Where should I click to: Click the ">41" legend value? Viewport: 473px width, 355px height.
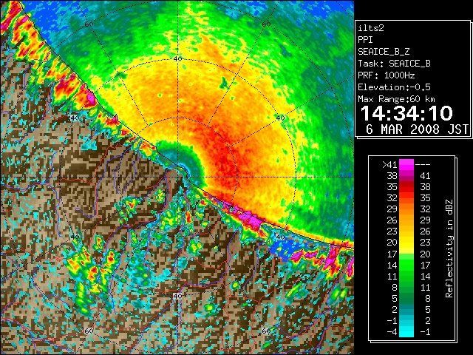389,165
